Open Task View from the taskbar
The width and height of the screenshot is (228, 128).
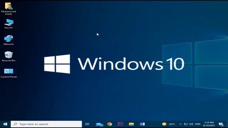[x=87, y=124]
